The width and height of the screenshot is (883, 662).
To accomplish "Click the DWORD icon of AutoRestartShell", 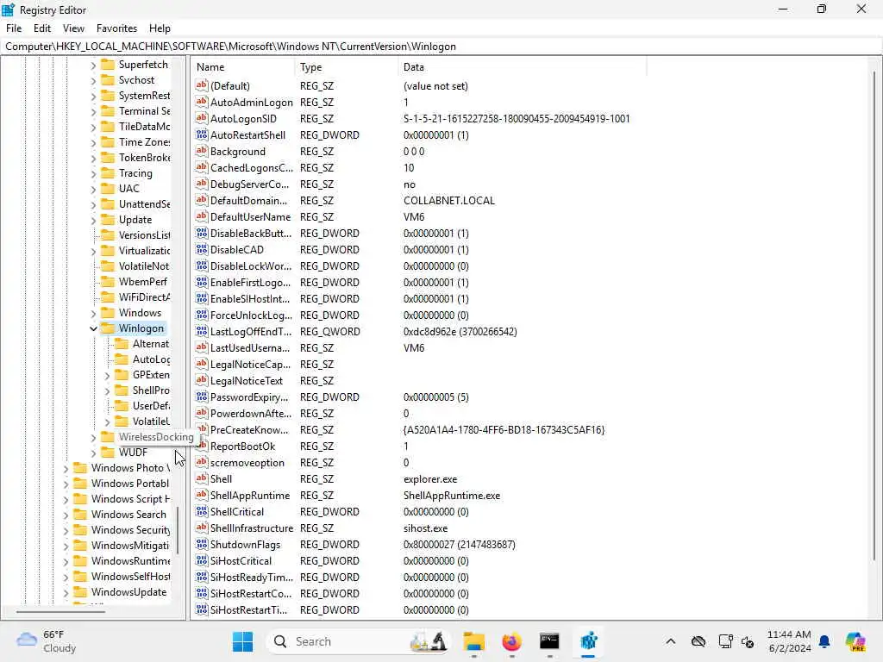I will [202, 134].
